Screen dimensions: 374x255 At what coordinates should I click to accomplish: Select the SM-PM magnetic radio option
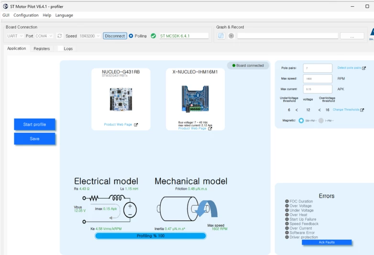[x=301, y=121]
